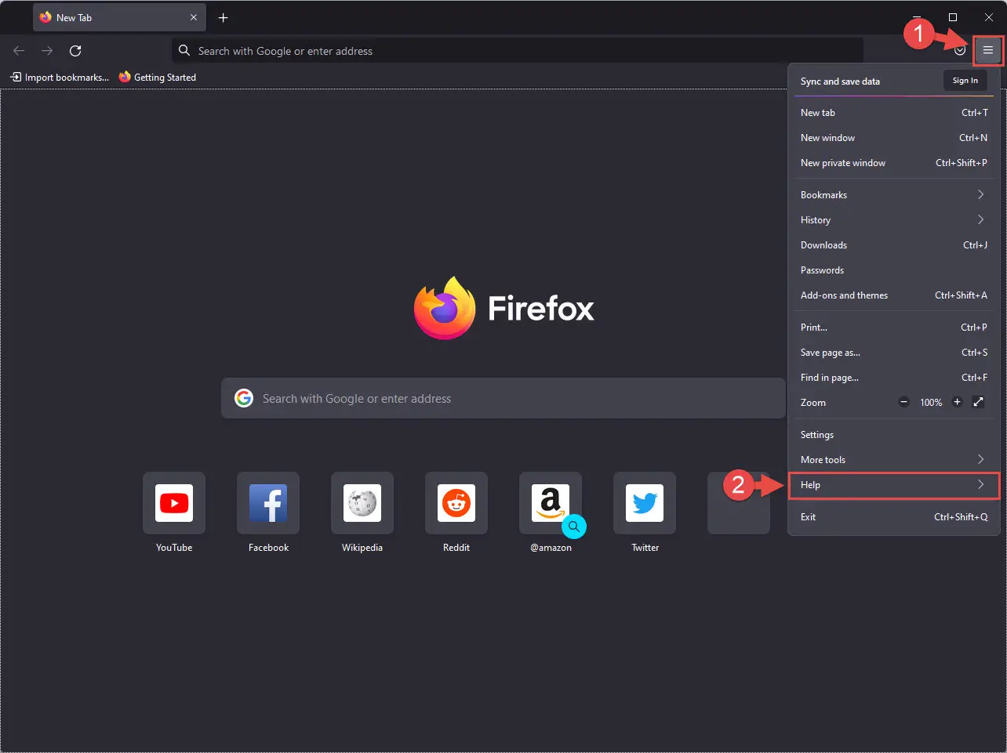Select Find in page... menu entry
Screen dimensions: 1007x753
(x=894, y=378)
